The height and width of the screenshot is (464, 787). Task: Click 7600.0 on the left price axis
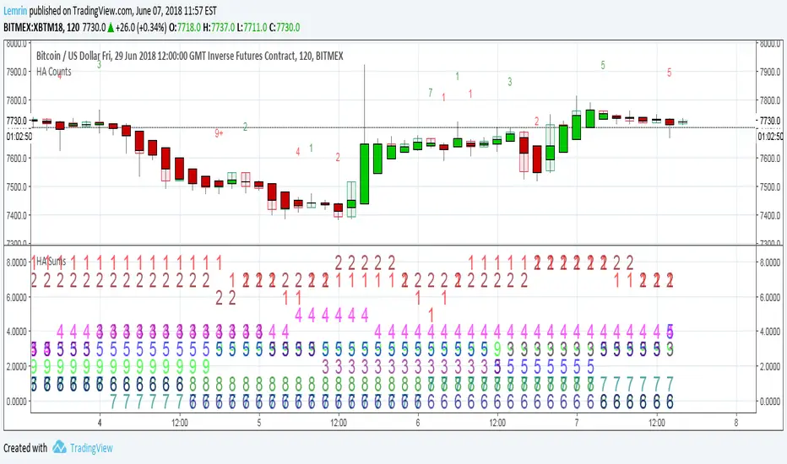pyautogui.click(x=17, y=158)
